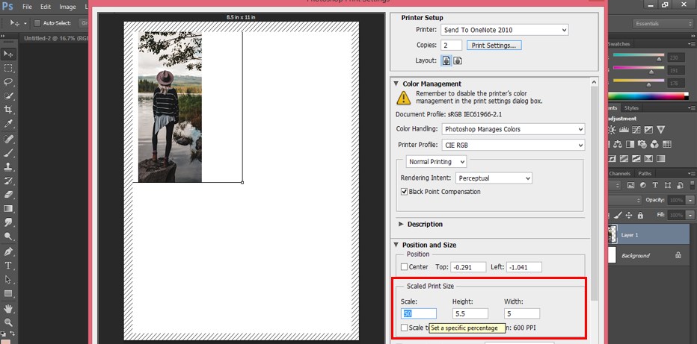Select the Gradient tool

point(8,208)
